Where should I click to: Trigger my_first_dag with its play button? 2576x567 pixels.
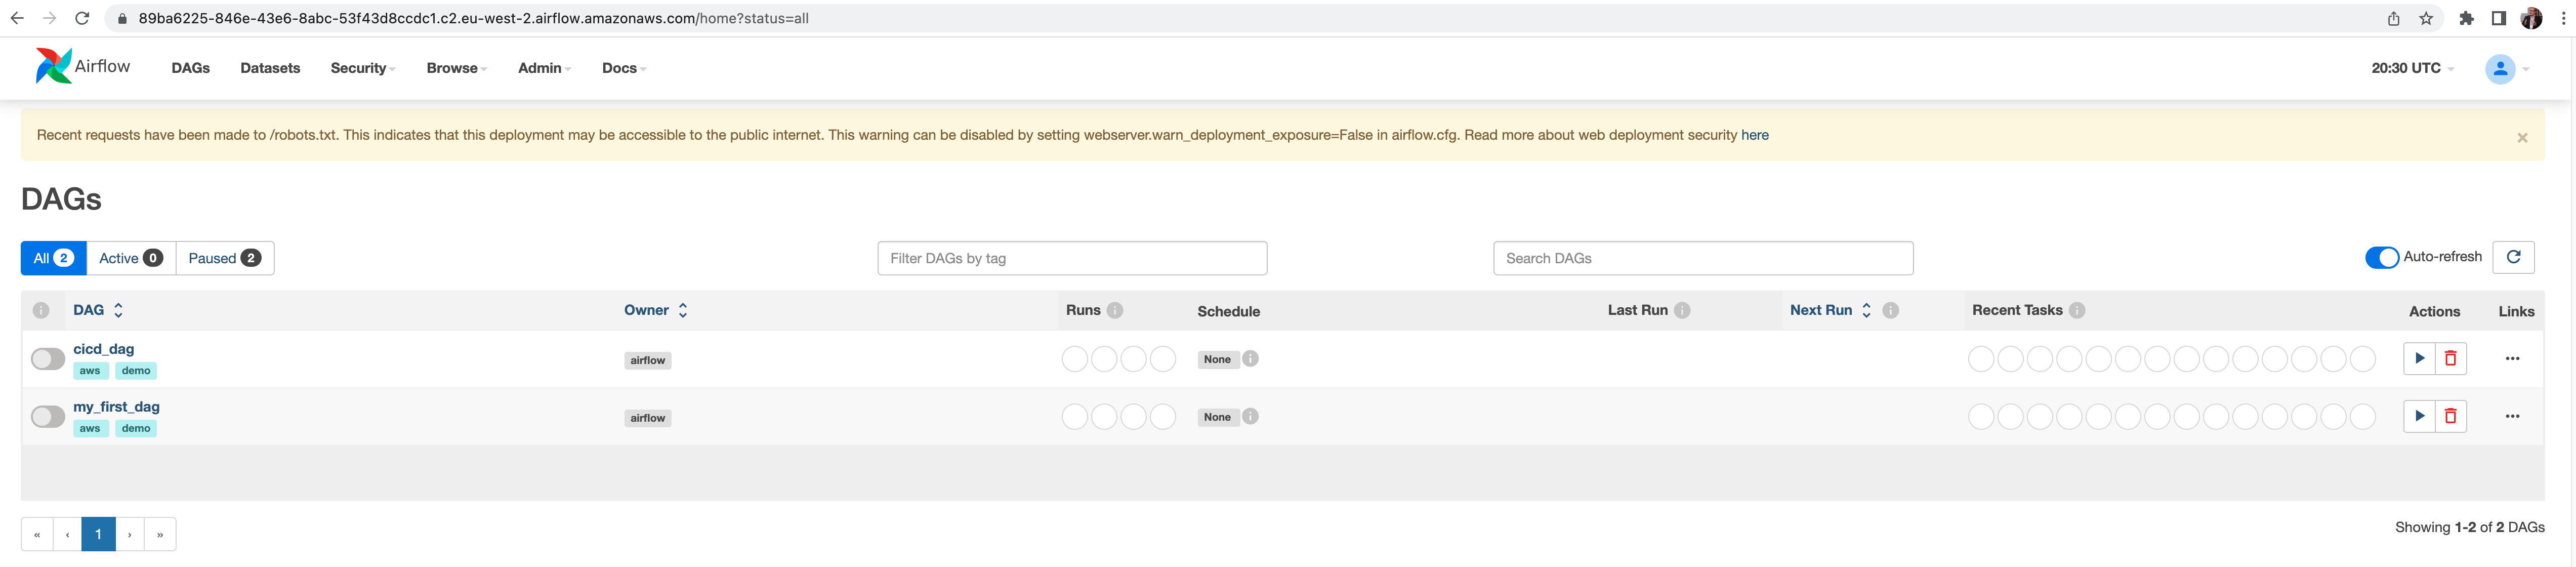pos(2419,416)
